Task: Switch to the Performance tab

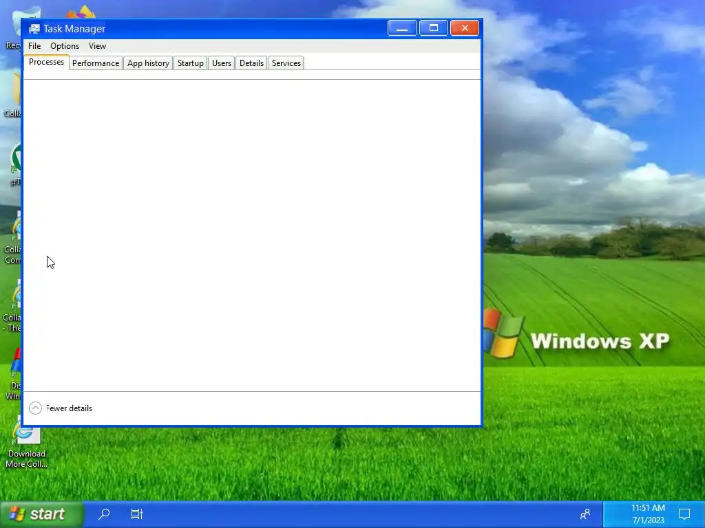Action: pyautogui.click(x=96, y=63)
